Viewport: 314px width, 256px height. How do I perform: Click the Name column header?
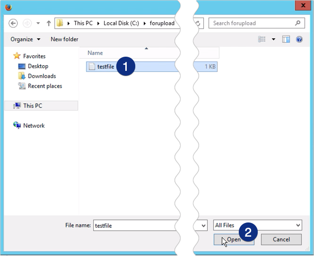95,53
